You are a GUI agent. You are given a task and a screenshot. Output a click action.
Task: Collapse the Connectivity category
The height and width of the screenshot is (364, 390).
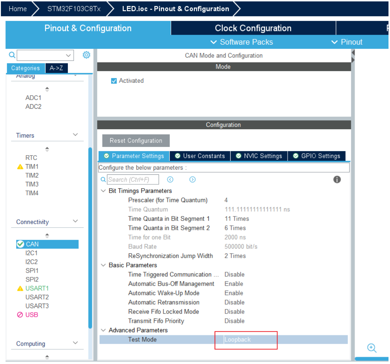pyautogui.click(x=75, y=221)
